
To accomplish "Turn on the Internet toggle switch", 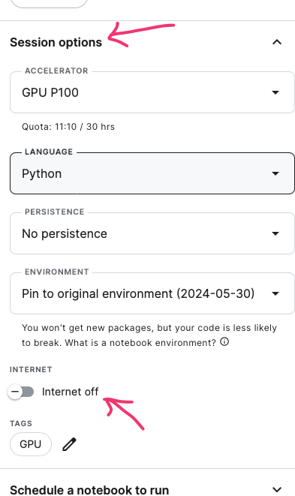I will [21, 392].
